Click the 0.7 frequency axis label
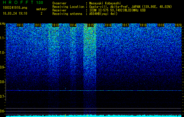 (2, 97)
